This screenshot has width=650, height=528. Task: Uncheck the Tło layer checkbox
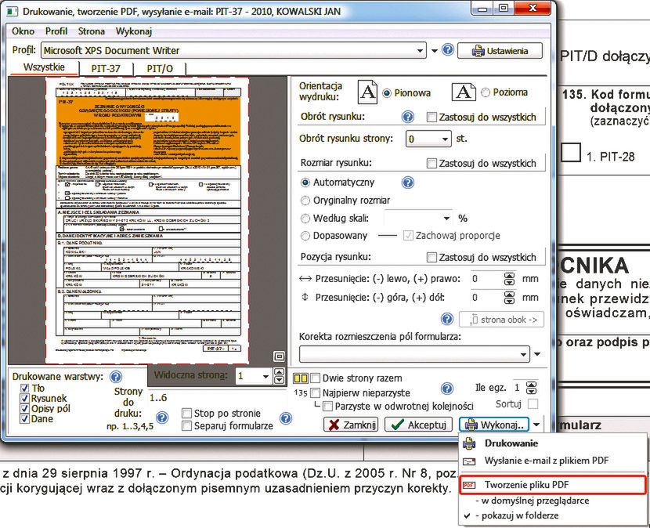click(25, 389)
